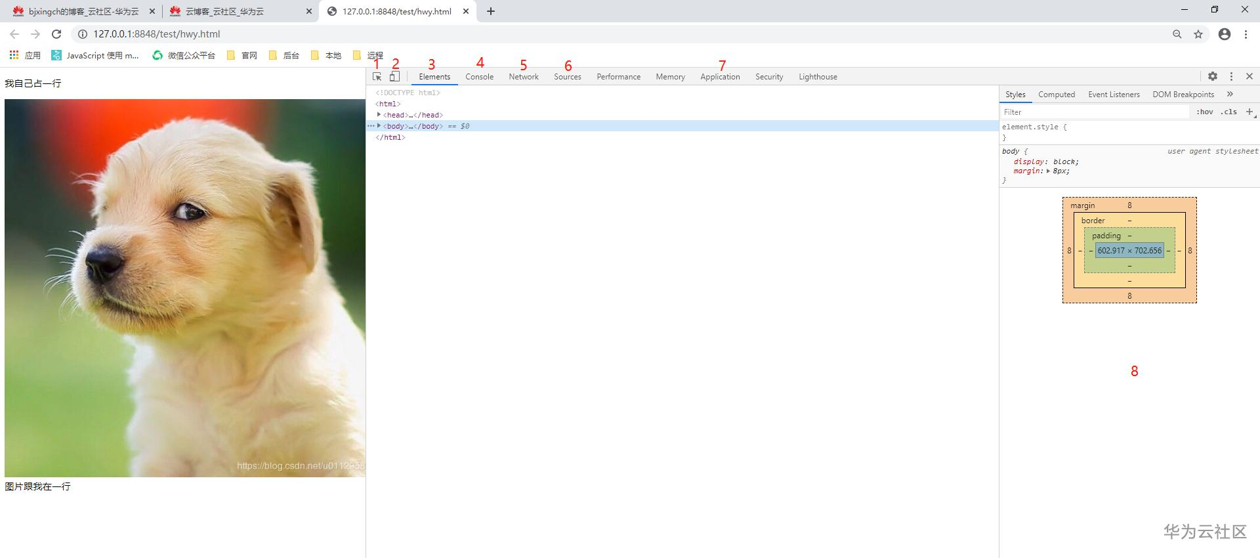Click the browser forward arrow

(x=35, y=34)
